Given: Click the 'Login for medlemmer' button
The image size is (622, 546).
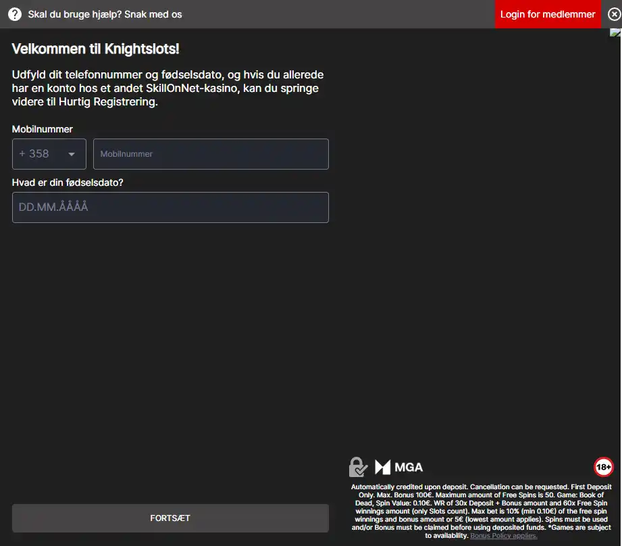Looking at the screenshot, I should 548,14.
